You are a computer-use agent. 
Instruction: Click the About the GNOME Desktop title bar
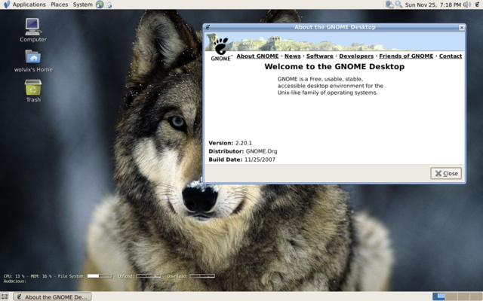pos(334,27)
